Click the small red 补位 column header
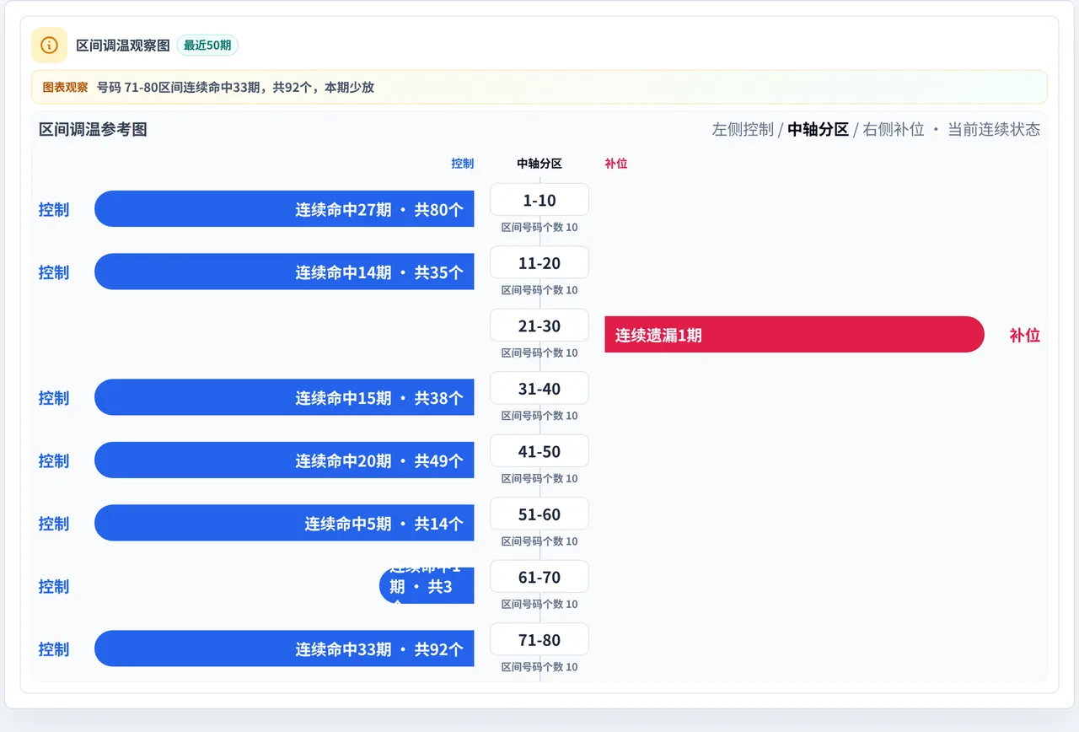 tap(616, 164)
